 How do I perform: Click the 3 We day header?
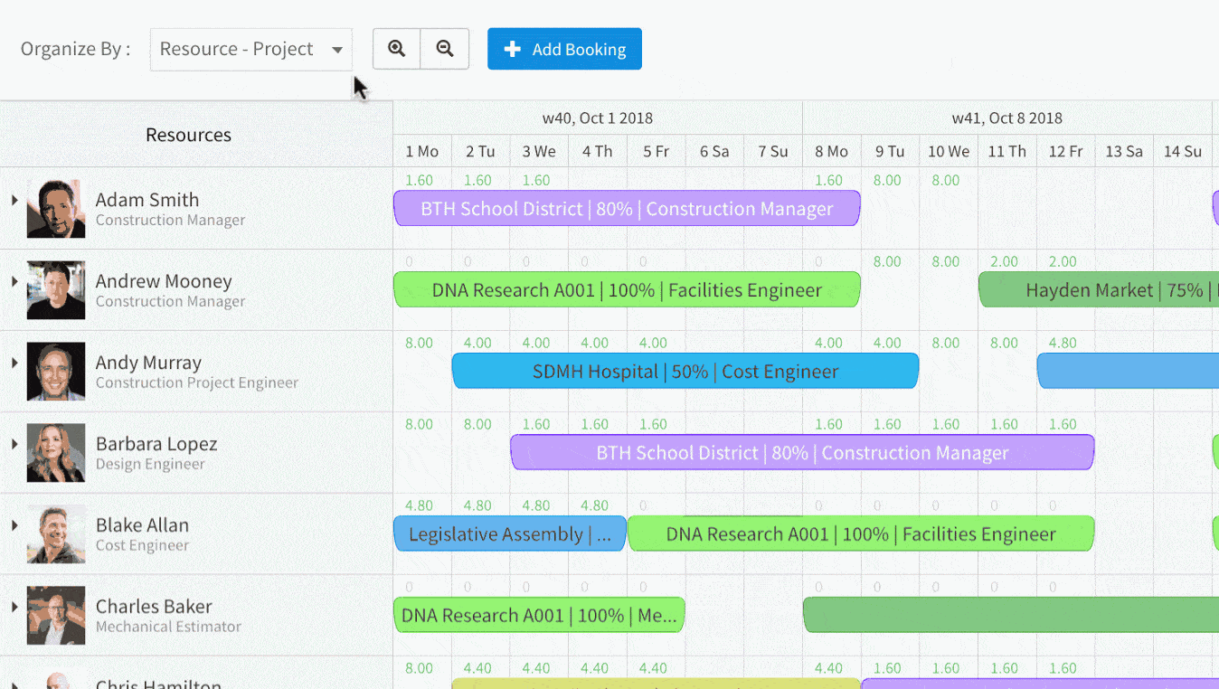[x=539, y=151]
